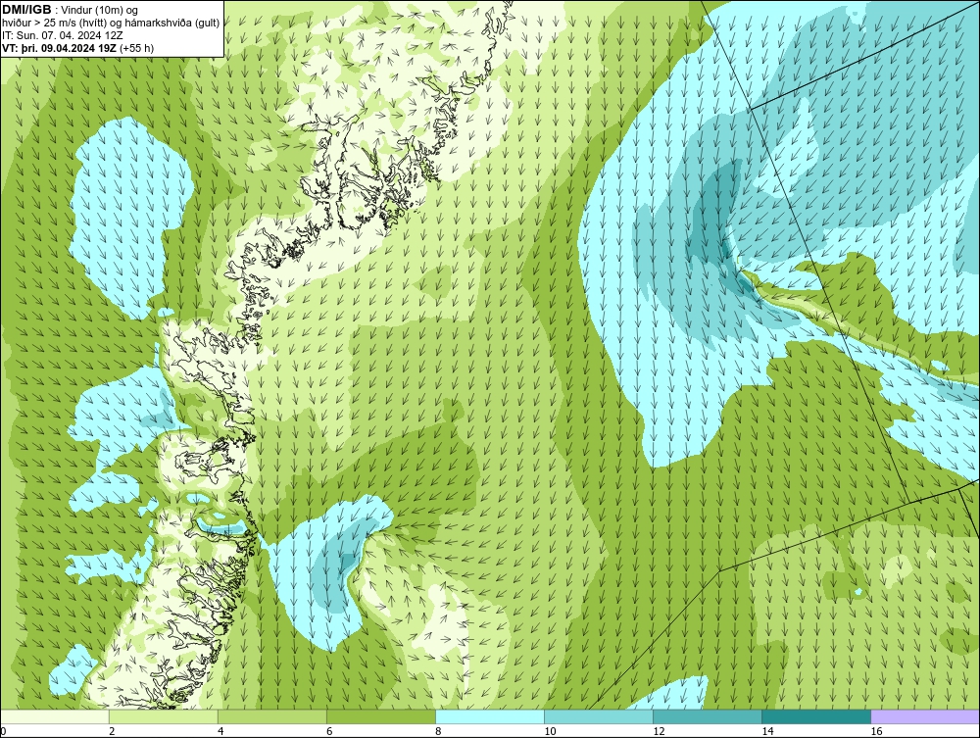
Task: Click the DMI/IGB title text
Action: pyautogui.click(x=26, y=10)
